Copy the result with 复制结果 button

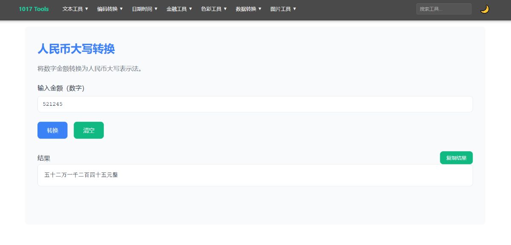(x=456, y=158)
